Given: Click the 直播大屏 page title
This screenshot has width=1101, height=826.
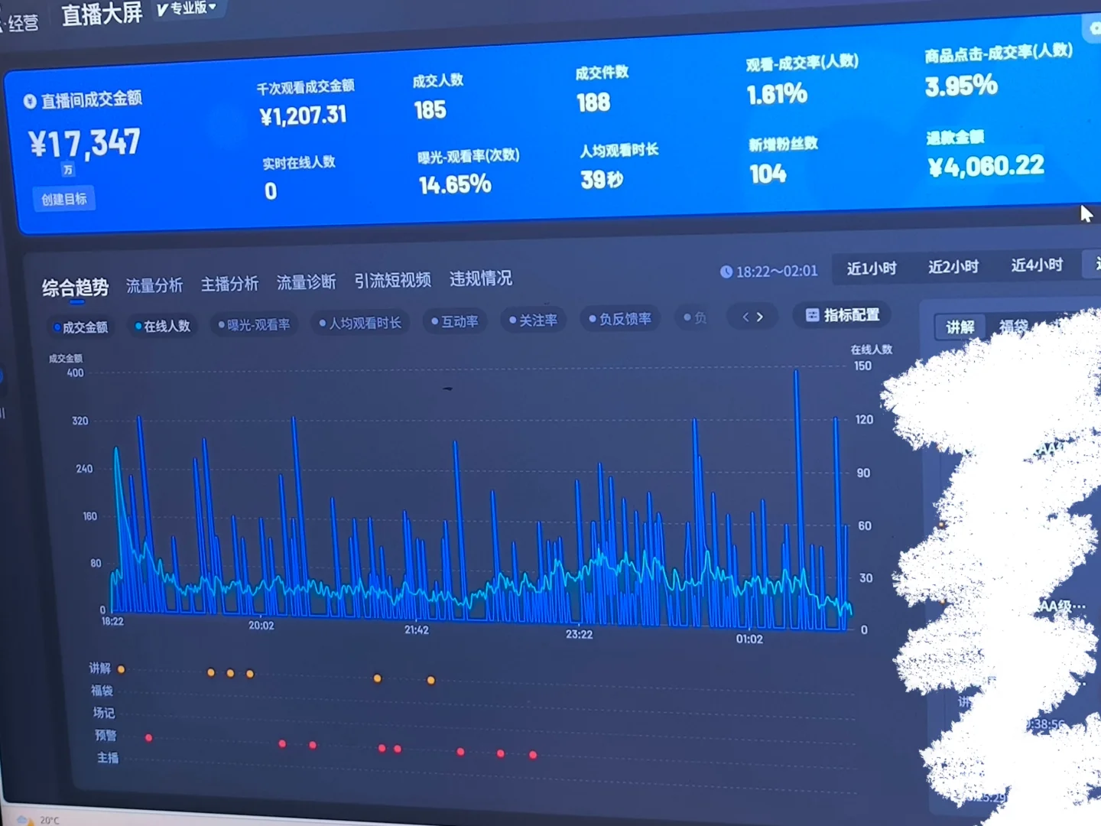Looking at the screenshot, I should coord(102,14).
